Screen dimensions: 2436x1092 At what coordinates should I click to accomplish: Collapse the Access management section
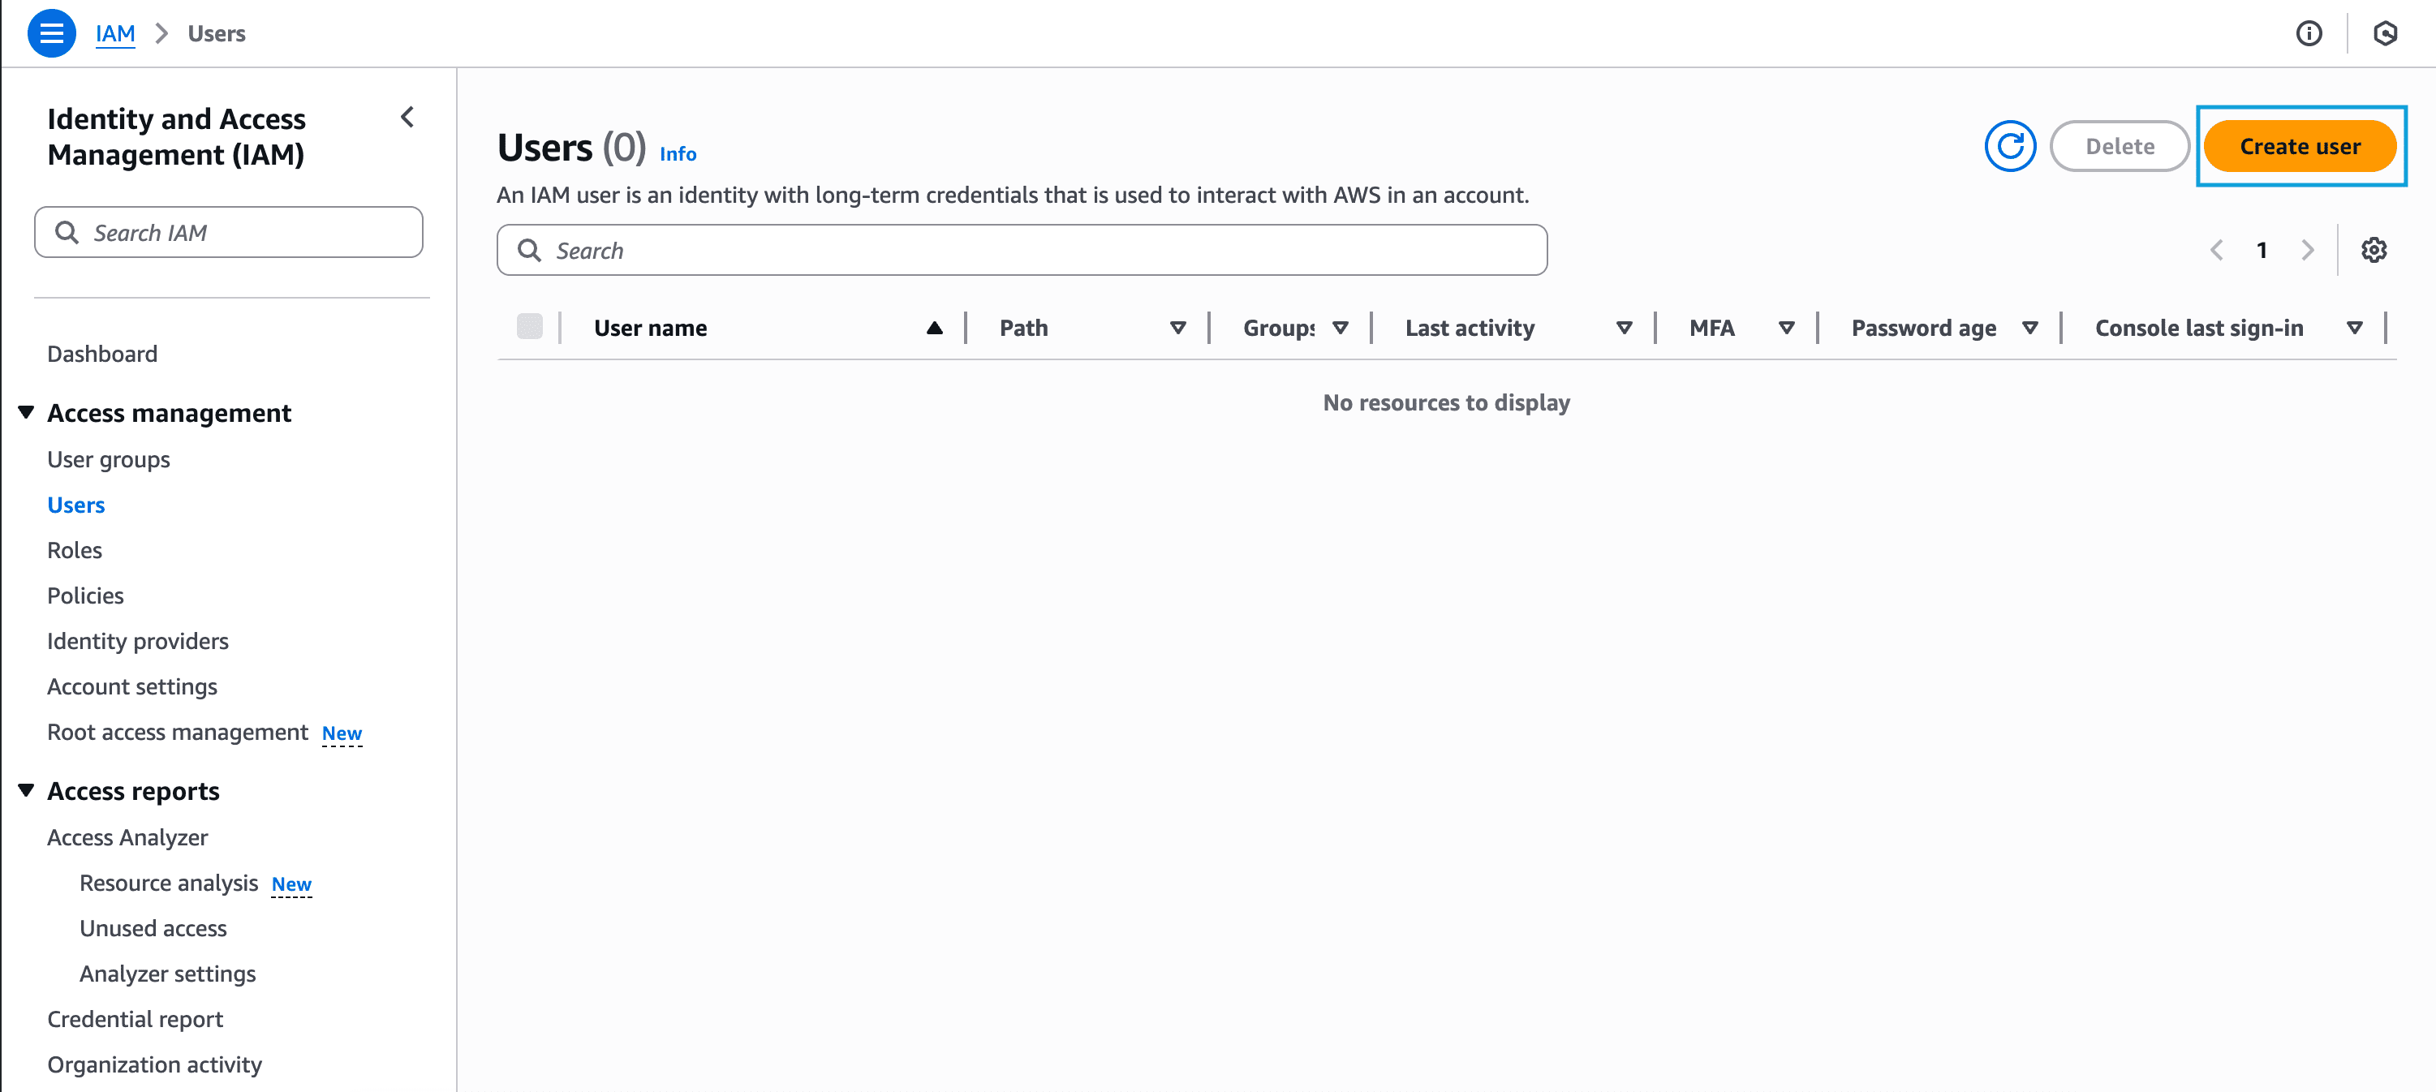tap(27, 412)
